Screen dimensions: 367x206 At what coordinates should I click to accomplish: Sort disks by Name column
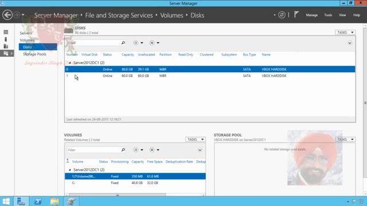(266, 55)
